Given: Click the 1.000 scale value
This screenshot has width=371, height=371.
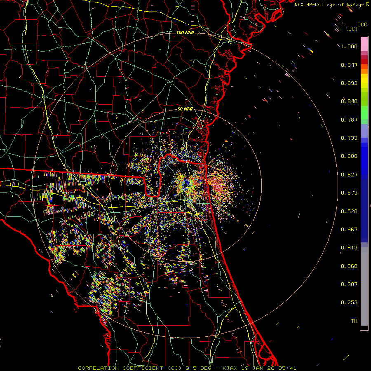Looking at the screenshot, I should coord(349,46).
